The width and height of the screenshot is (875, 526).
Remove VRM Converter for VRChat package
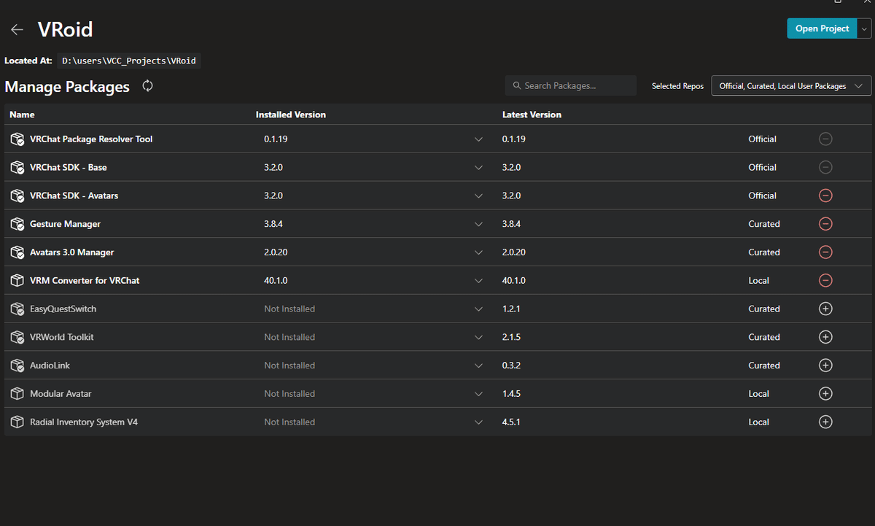pos(825,281)
